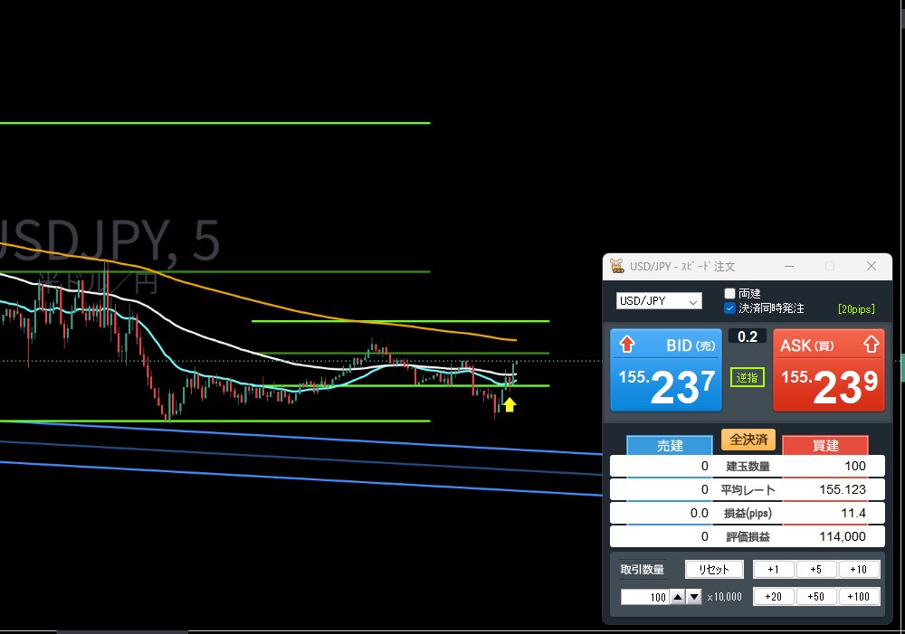Click the speed order window app icon
Image resolution: width=905 pixels, height=634 pixels.
coord(617,266)
